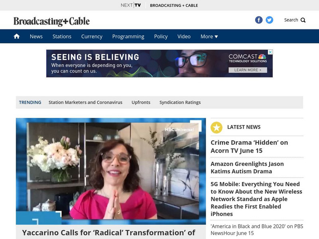
Task: Open trending topic Station Marketers and Coronavirus
Action: (85, 102)
